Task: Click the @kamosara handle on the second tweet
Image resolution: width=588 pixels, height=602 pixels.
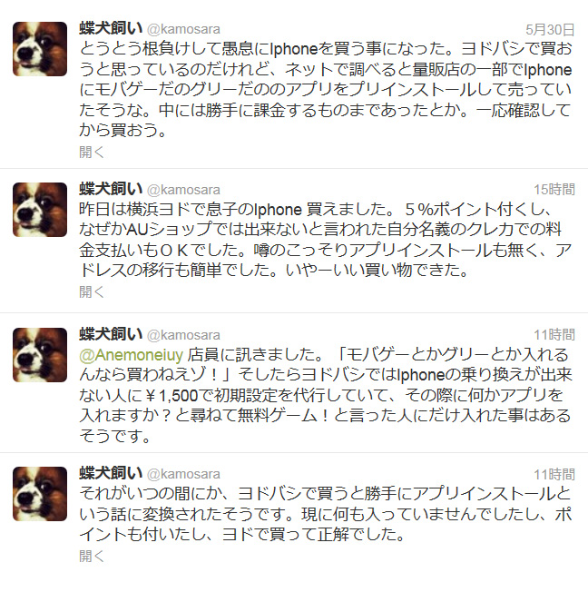Action: click(183, 190)
